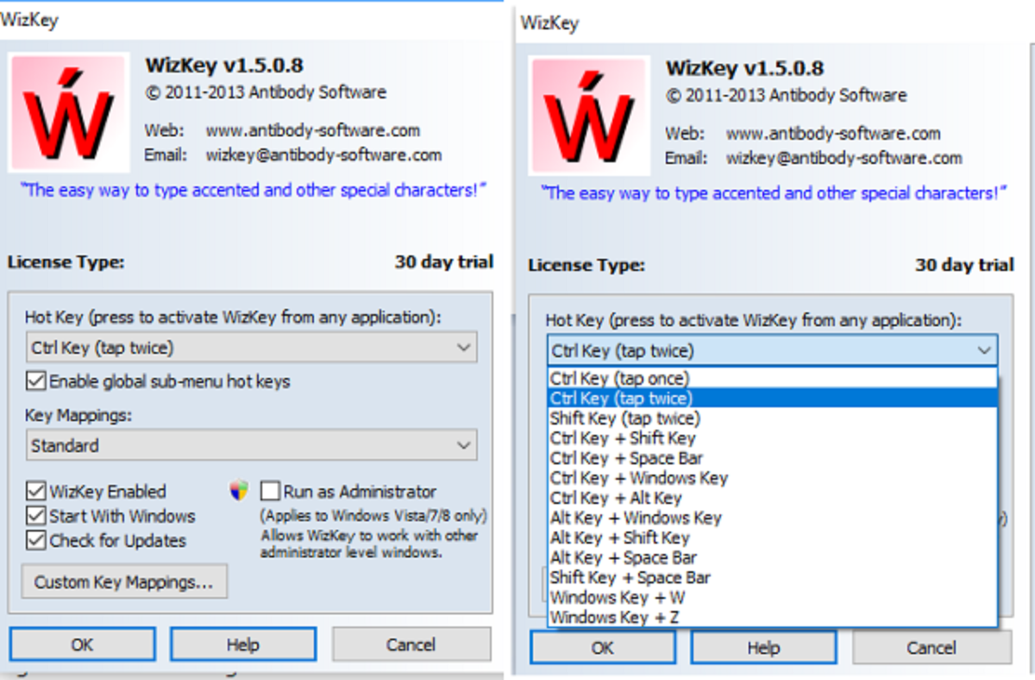Confirm settings with the OK button

pos(82,643)
